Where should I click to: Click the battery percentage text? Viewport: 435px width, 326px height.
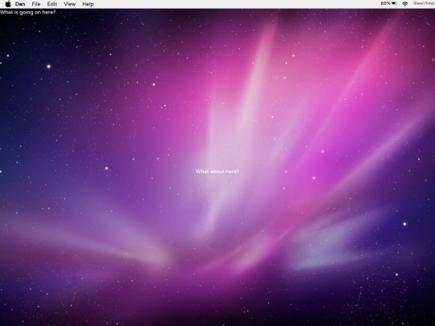385,3
